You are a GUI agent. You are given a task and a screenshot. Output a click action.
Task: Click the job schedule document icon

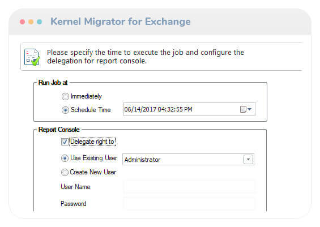click(x=32, y=57)
